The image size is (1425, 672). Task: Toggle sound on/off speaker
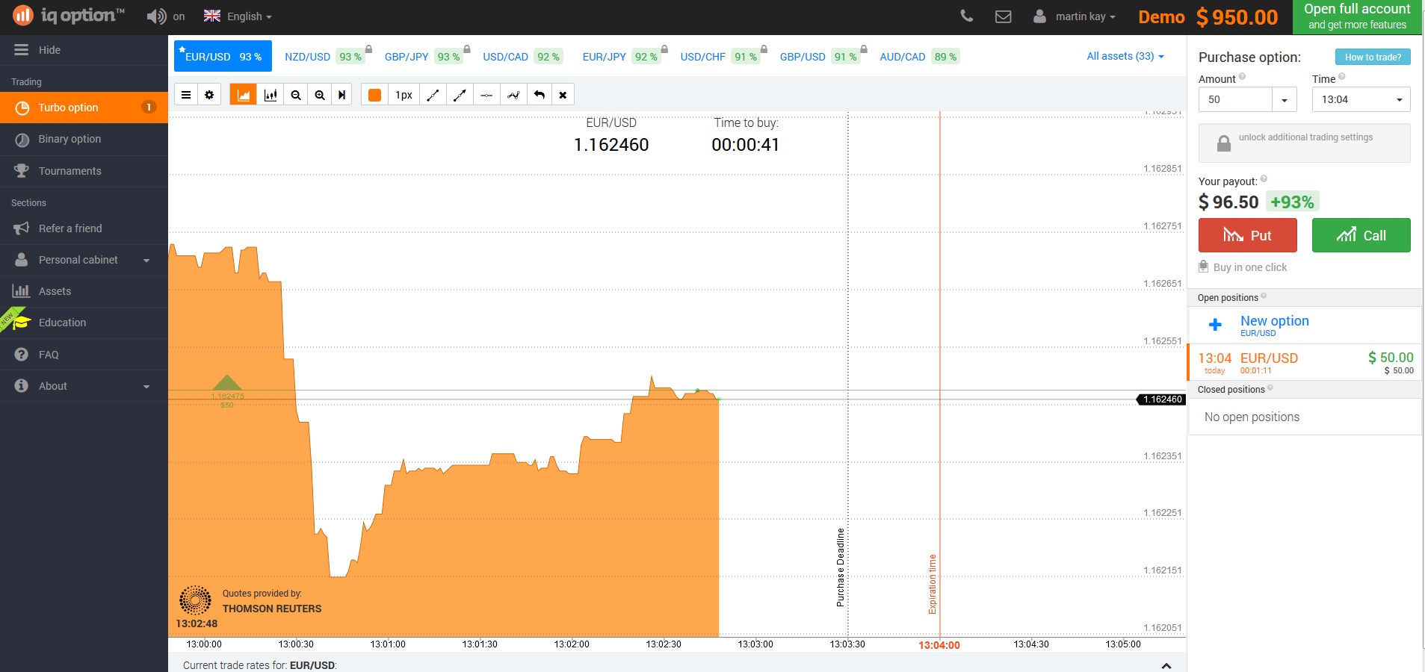click(x=156, y=16)
